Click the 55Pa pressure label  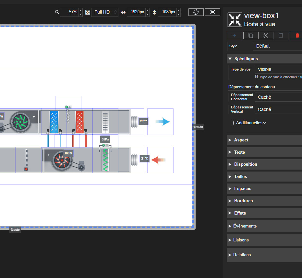point(105,139)
